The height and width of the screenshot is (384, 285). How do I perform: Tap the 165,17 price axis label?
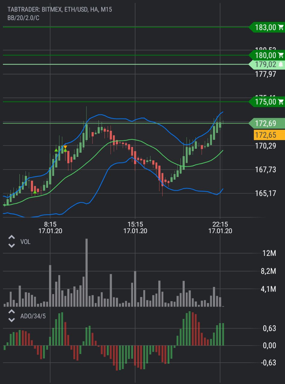(x=265, y=193)
